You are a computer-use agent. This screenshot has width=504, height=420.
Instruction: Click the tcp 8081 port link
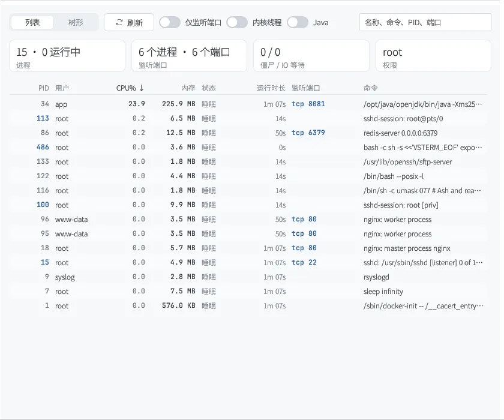pos(308,104)
